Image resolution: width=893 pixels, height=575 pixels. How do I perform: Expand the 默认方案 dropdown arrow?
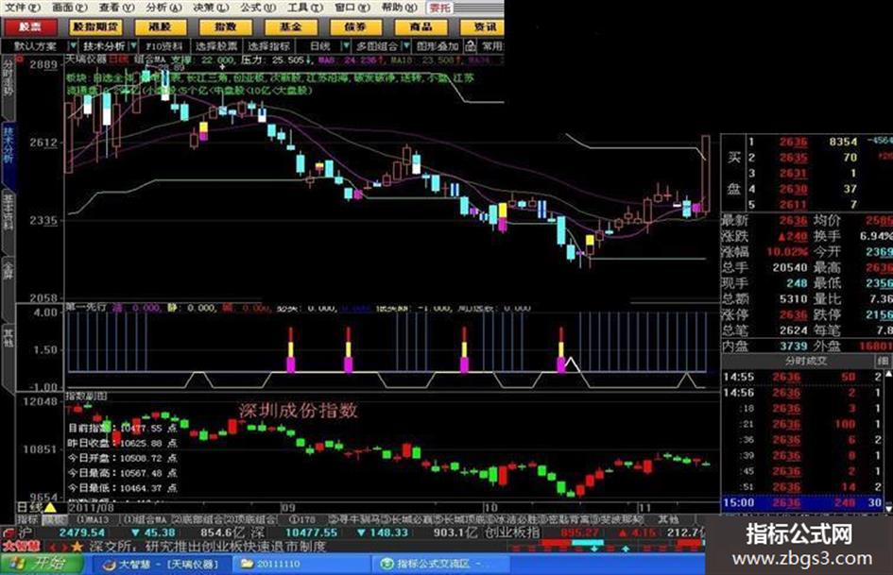click(73, 45)
